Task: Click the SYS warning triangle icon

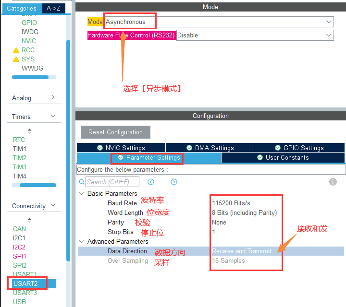Action: pyautogui.click(x=16, y=59)
